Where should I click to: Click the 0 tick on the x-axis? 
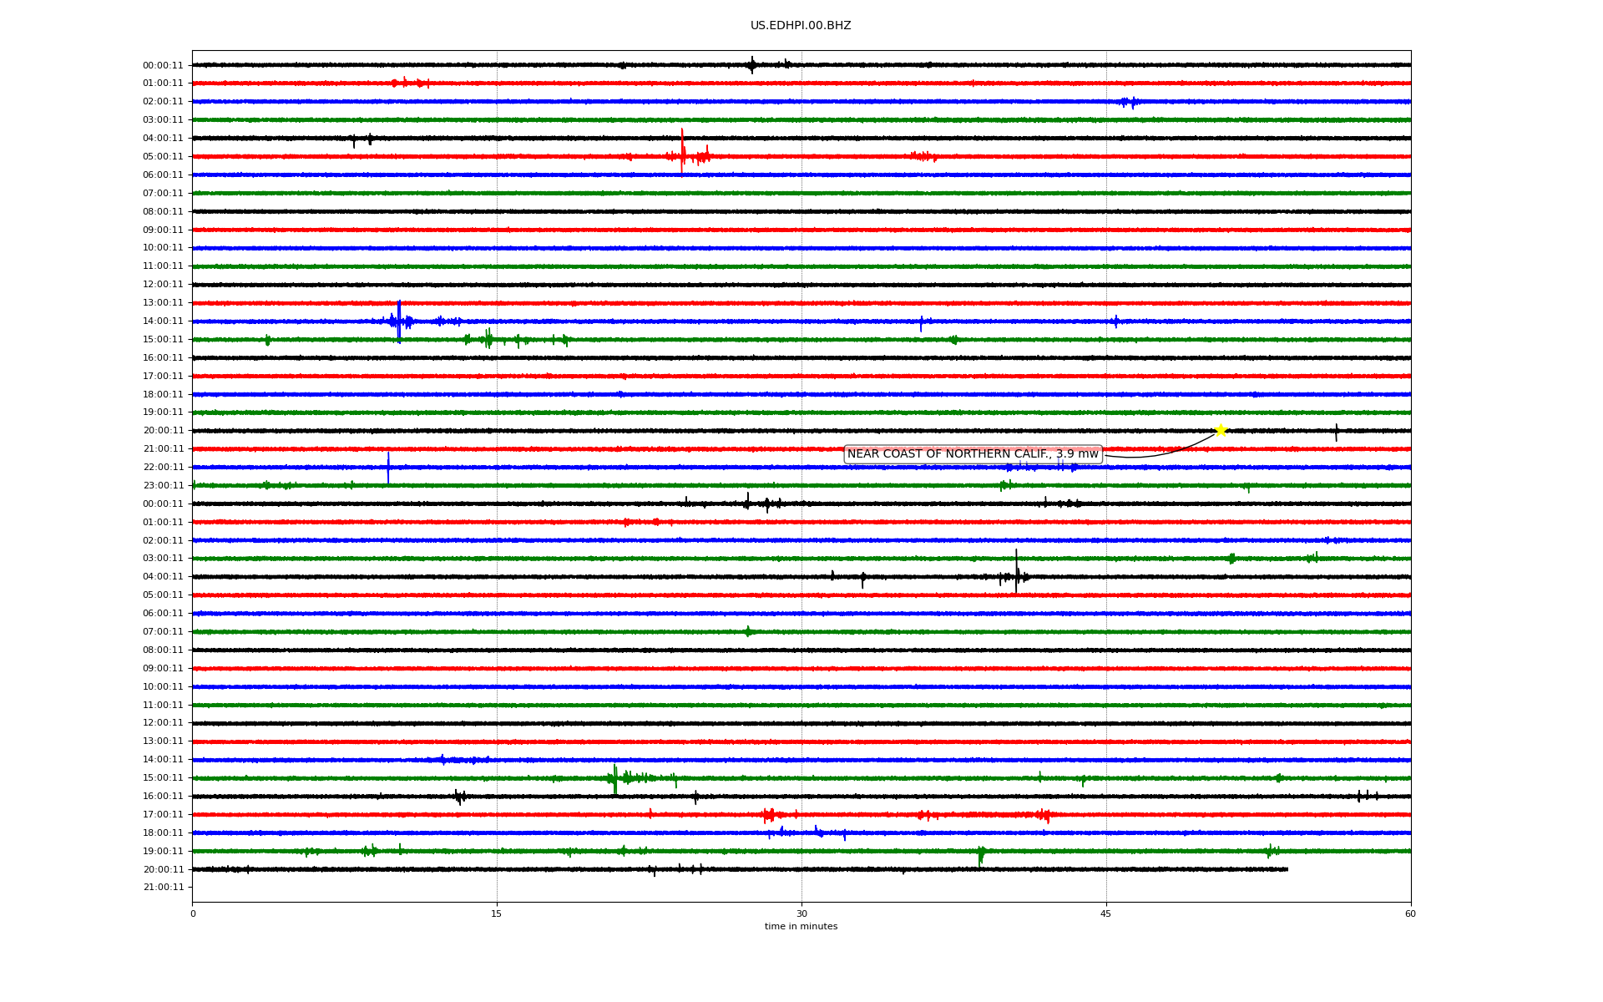pos(193,913)
